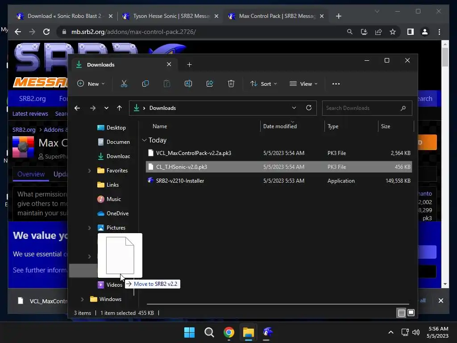Refresh the Downloads folder view
This screenshot has width=457, height=343.
click(309, 108)
